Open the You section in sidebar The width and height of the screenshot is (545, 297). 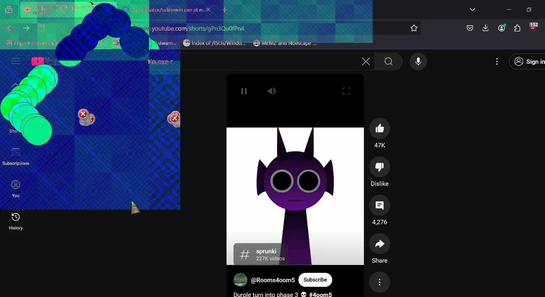coord(16,189)
